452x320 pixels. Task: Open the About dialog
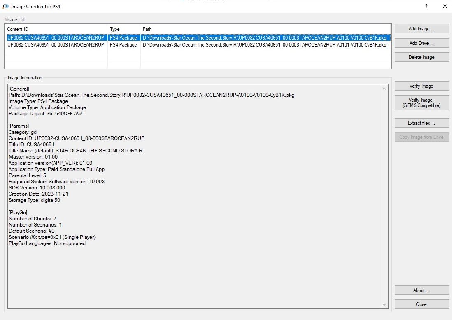coord(422,290)
